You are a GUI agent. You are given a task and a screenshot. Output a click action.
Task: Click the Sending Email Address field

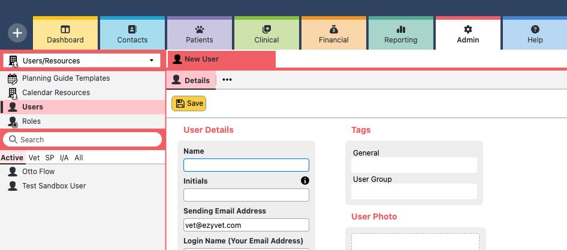[x=246, y=225]
